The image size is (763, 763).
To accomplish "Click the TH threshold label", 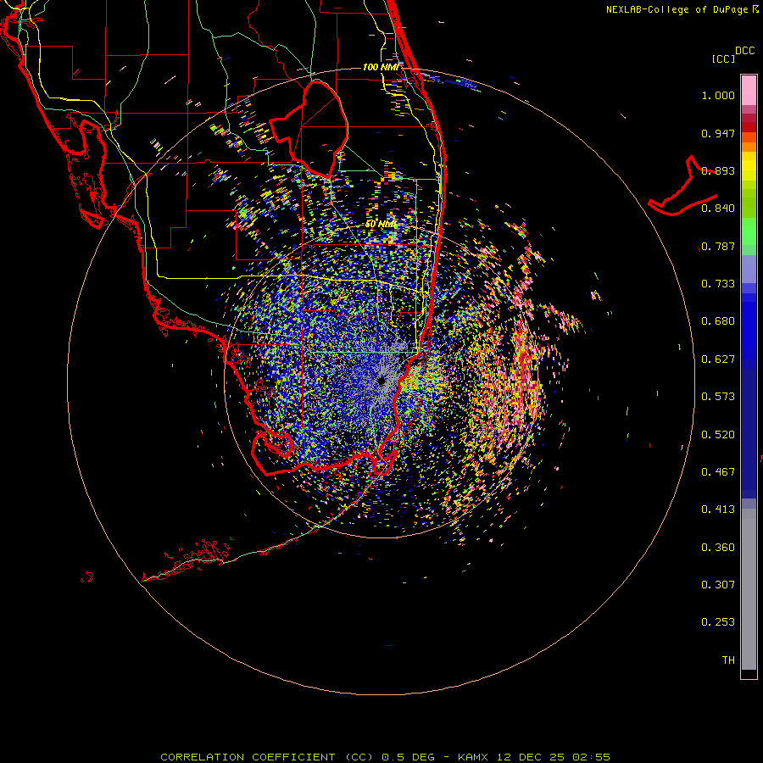I will pyautogui.click(x=728, y=660).
